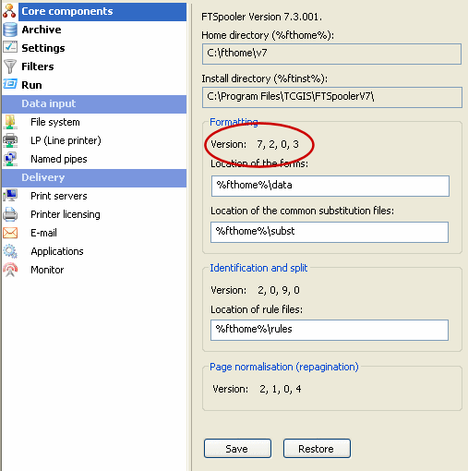Click the File system folder icon
This screenshot has width=468, height=471.
tap(10, 122)
